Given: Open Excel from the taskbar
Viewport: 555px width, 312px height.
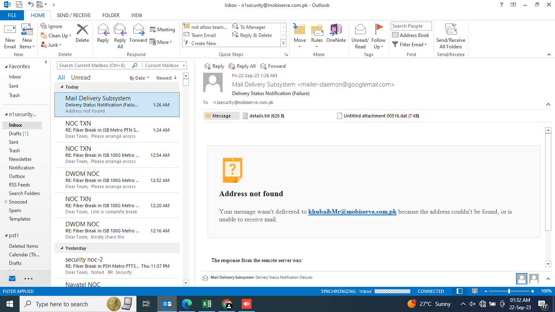Looking at the screenshot, I should pos(206,304).
